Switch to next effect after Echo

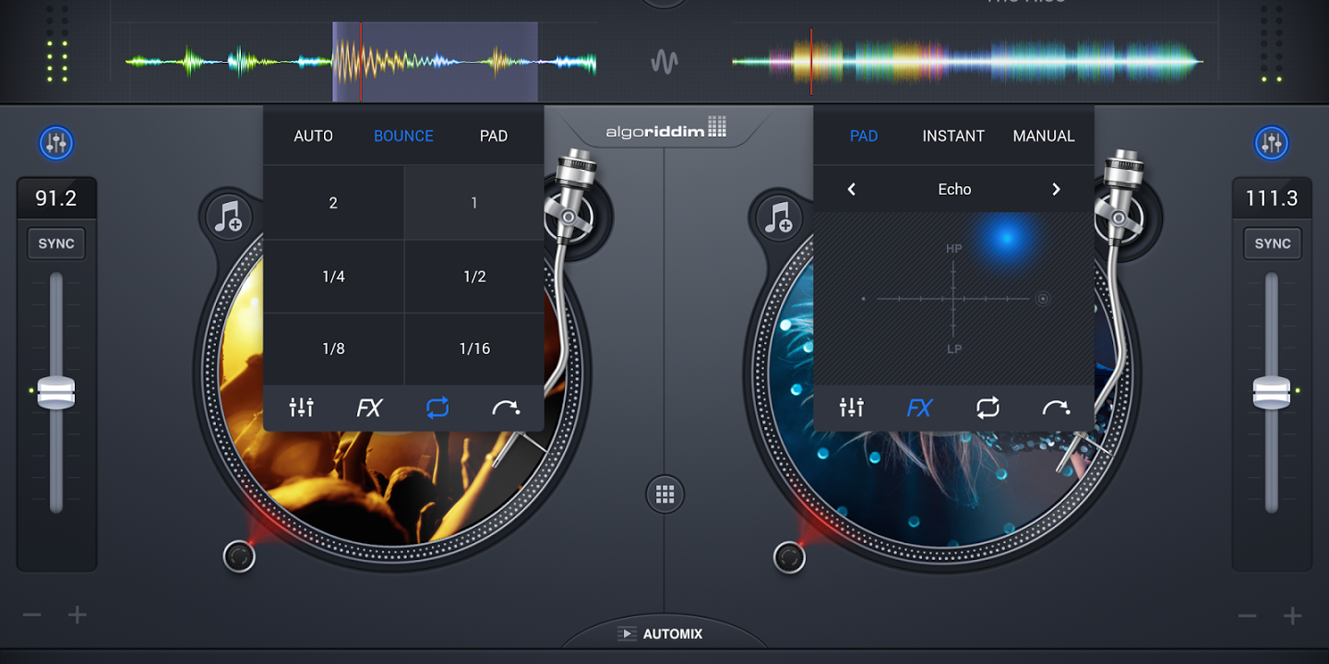[x=1057, y=189]
